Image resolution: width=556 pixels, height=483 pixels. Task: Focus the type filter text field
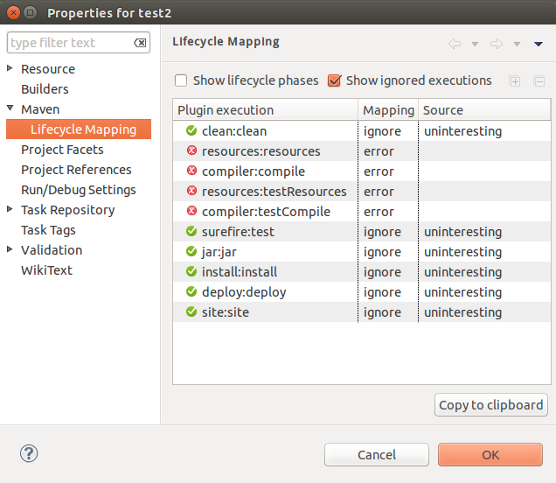(71, 43)
